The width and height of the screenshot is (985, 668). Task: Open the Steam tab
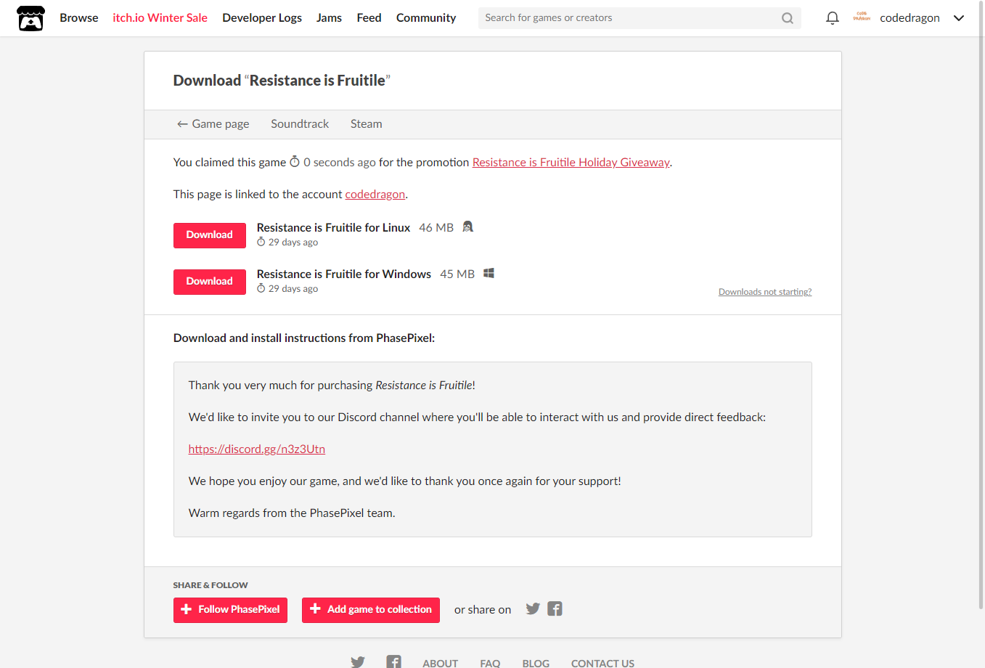pyautogui.click(x=367, y=123)
